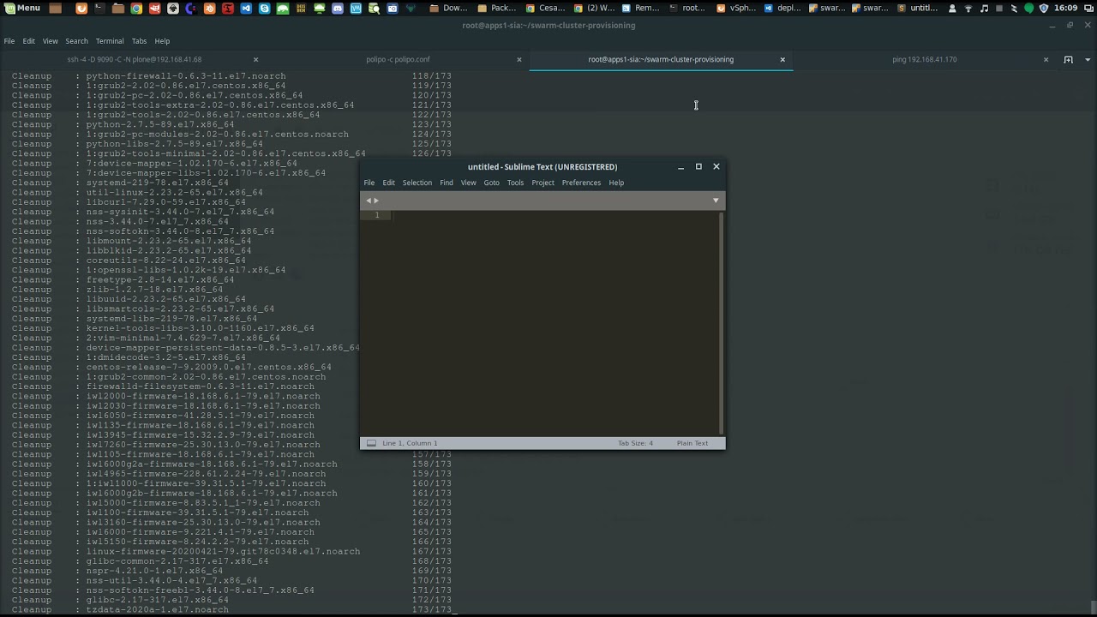Launch Google Chrome from the panel
1097x617 pixels.
click(136, 8)
